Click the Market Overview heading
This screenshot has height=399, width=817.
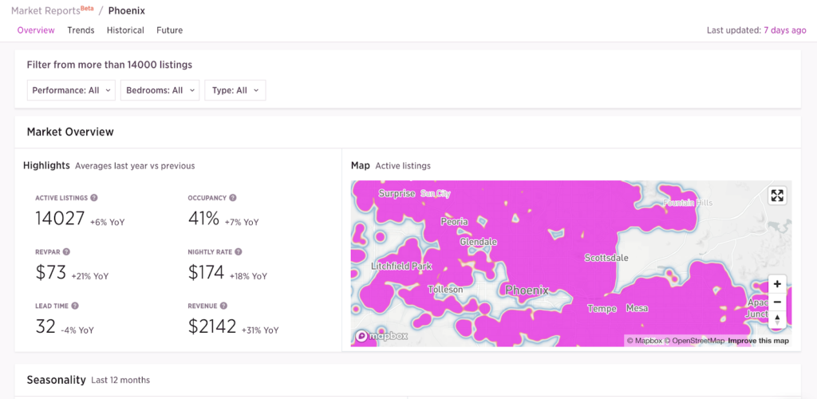(70, 132)
